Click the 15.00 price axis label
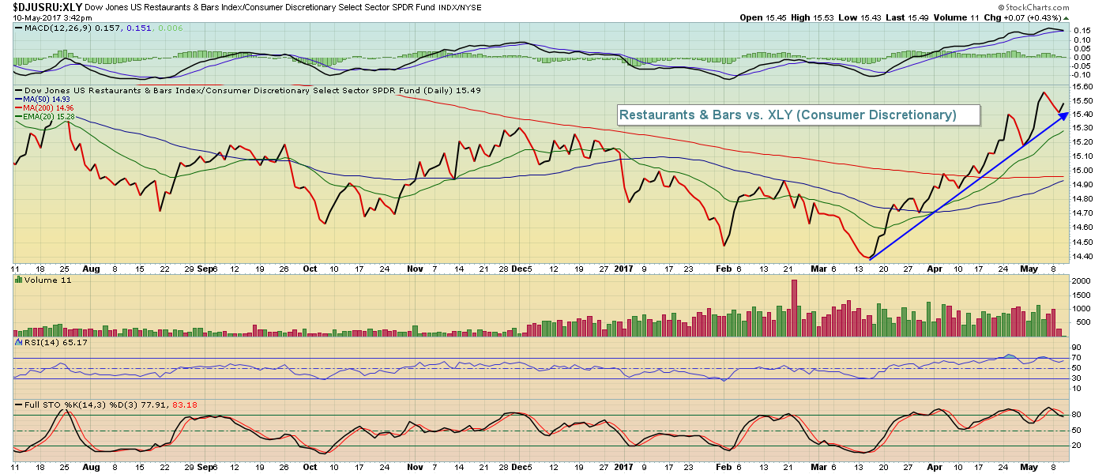Screen dimensions: 1106x474 pos(1082,171)
